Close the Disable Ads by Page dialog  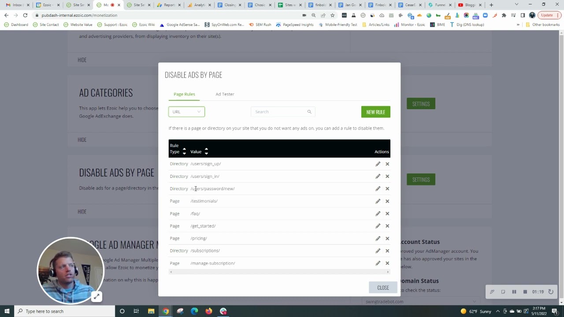(x=383, y=288)
